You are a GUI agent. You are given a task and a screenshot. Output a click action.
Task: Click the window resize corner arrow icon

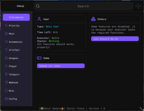coord(141,108)
